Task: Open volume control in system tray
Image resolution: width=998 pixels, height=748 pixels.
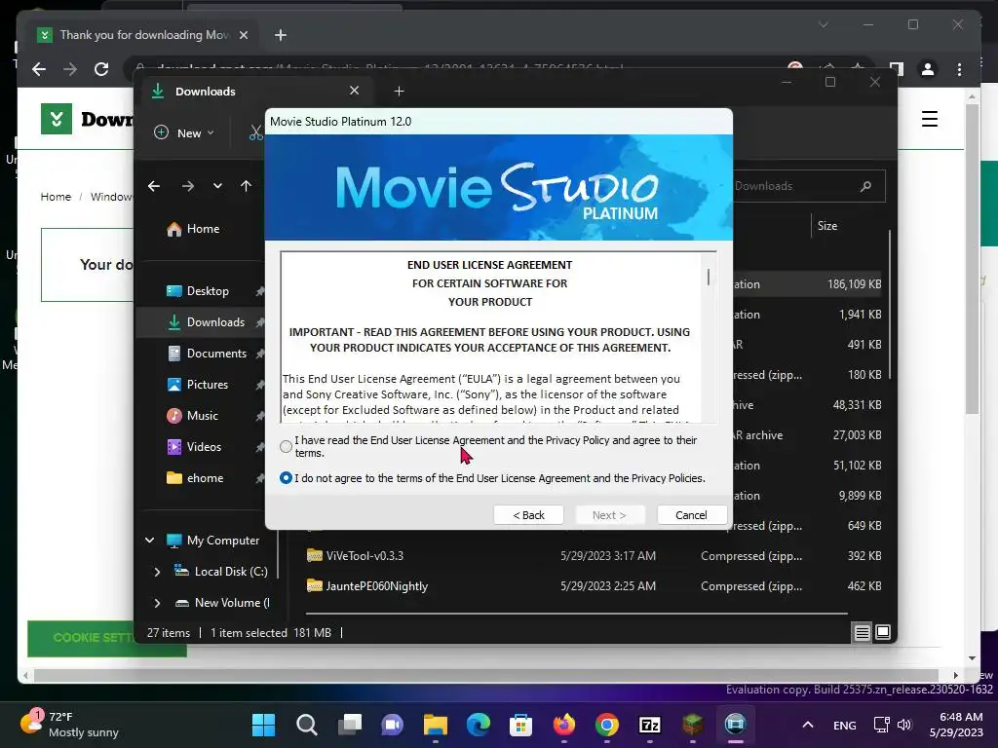Action: (x=904, y=725)
